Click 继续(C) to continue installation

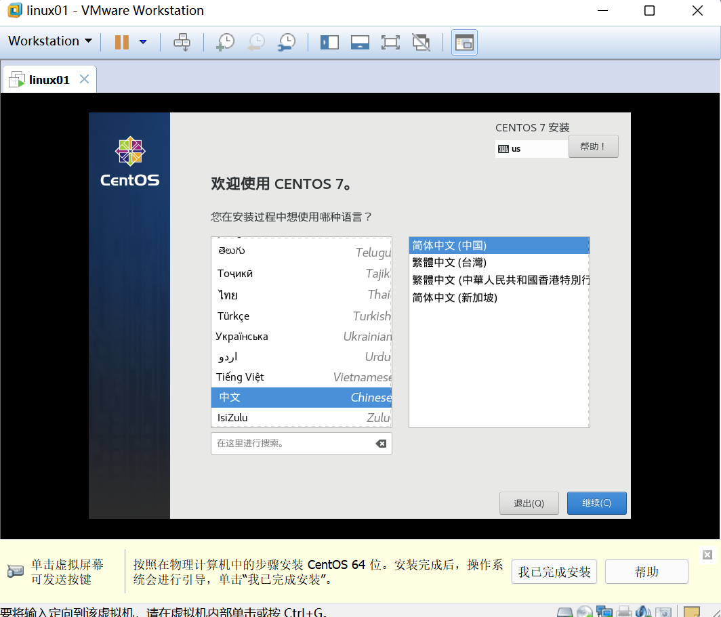click(x=596, y=503)
